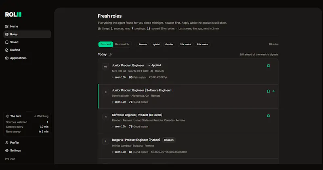Open DefenseStorm role with arrow icon

coord(273,91)
